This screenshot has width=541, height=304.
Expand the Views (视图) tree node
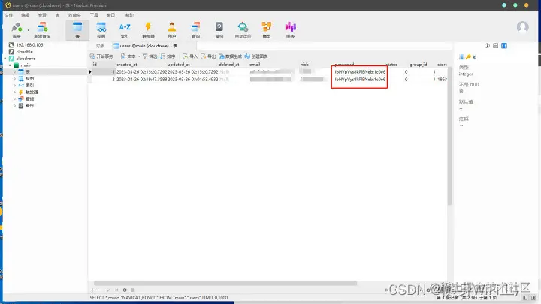[14, 79]
